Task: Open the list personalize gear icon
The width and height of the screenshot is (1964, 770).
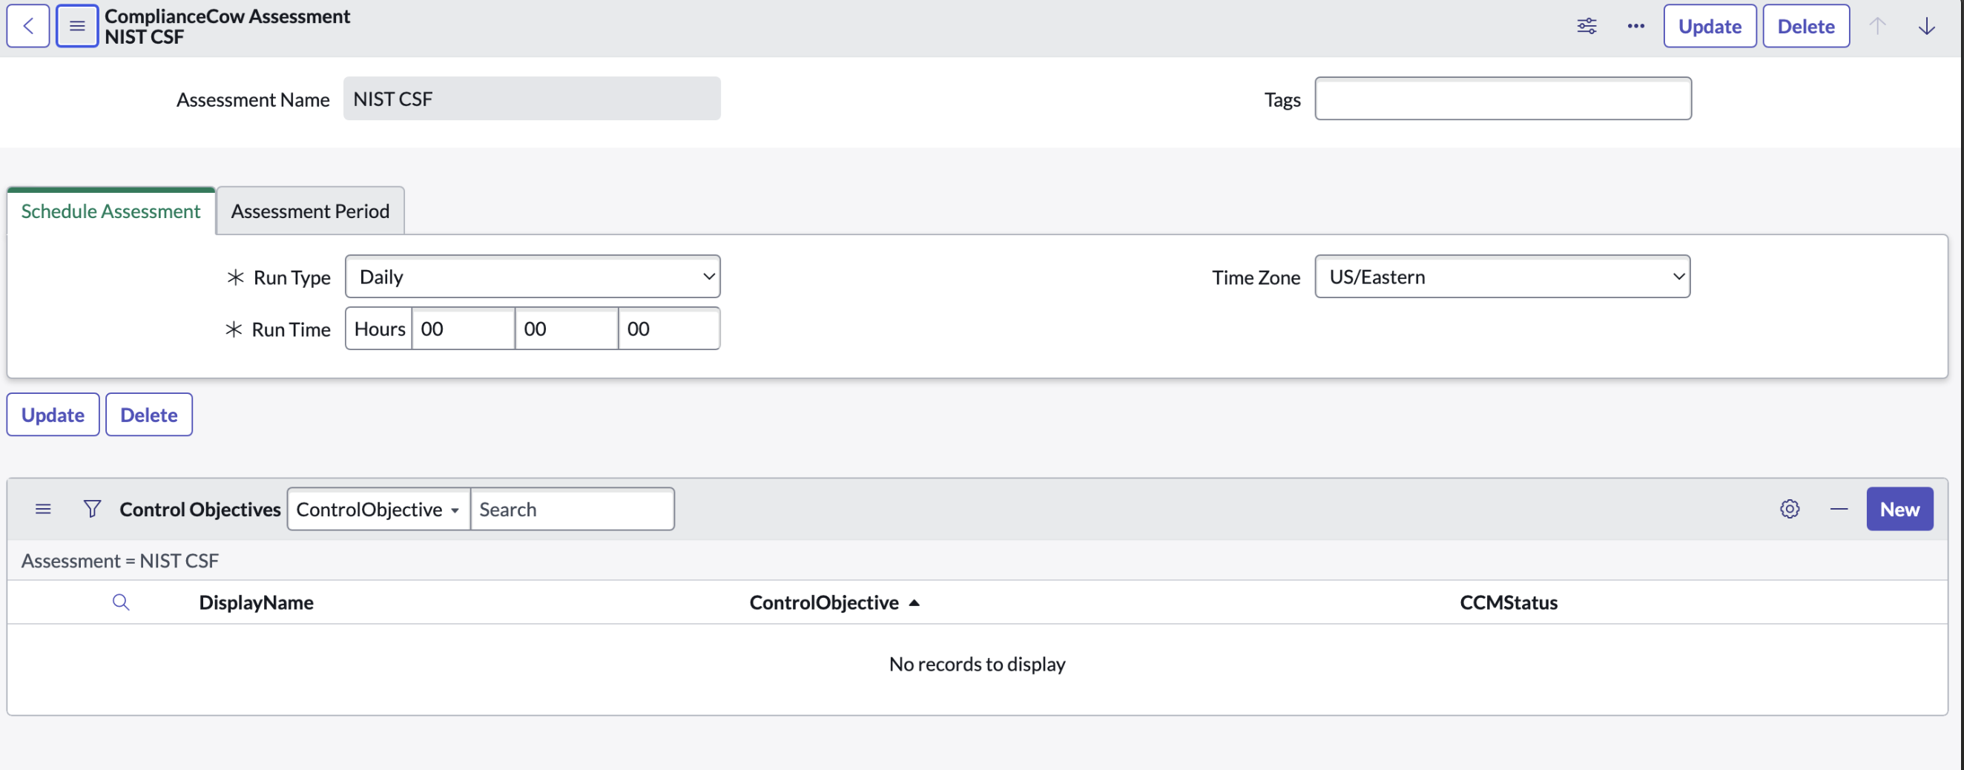Action: pyautogui.click(x=1790, y=508)
